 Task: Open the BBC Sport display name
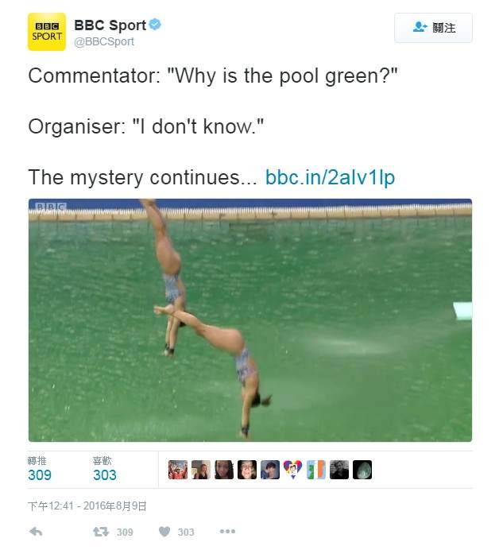point(110,25)
